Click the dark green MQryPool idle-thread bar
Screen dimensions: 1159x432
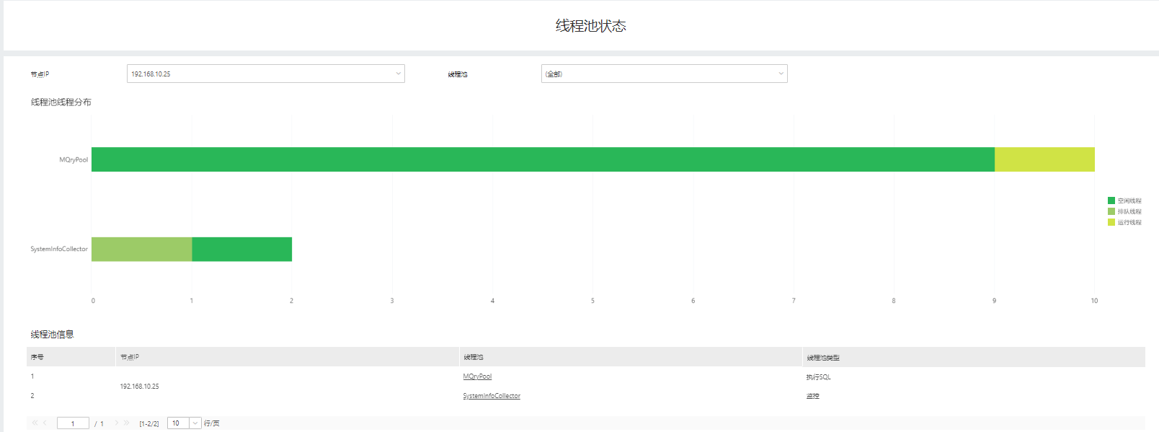tap(543, 159)
